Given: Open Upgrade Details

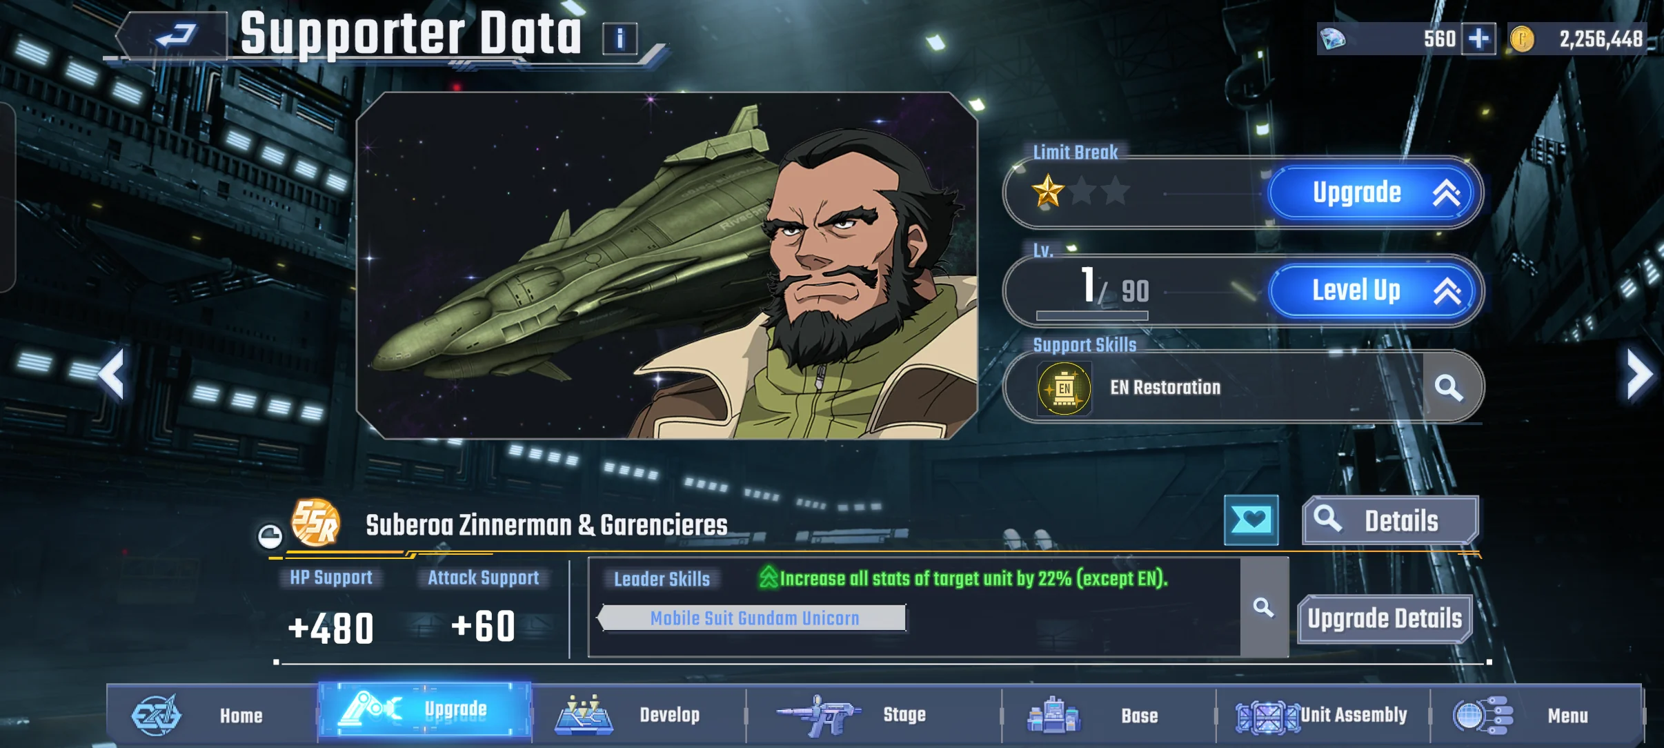Looking at the screenshot, I should [1385, 619].
